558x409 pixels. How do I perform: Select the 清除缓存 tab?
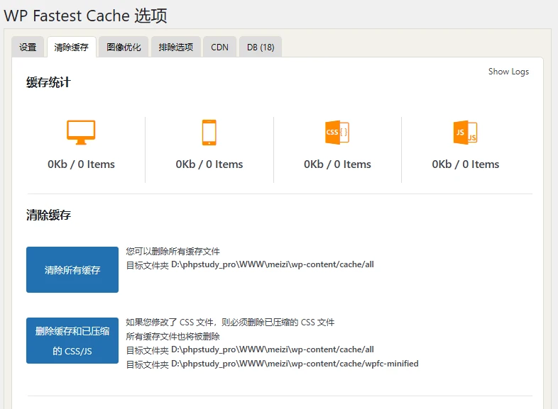pyautogui.click(x=72, y=47)
